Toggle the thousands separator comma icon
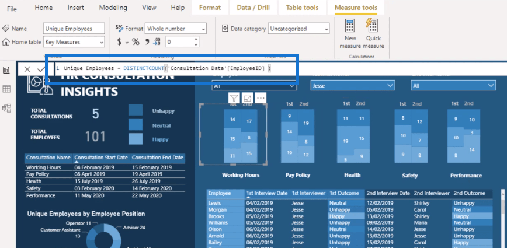 (x=147, y=41)
